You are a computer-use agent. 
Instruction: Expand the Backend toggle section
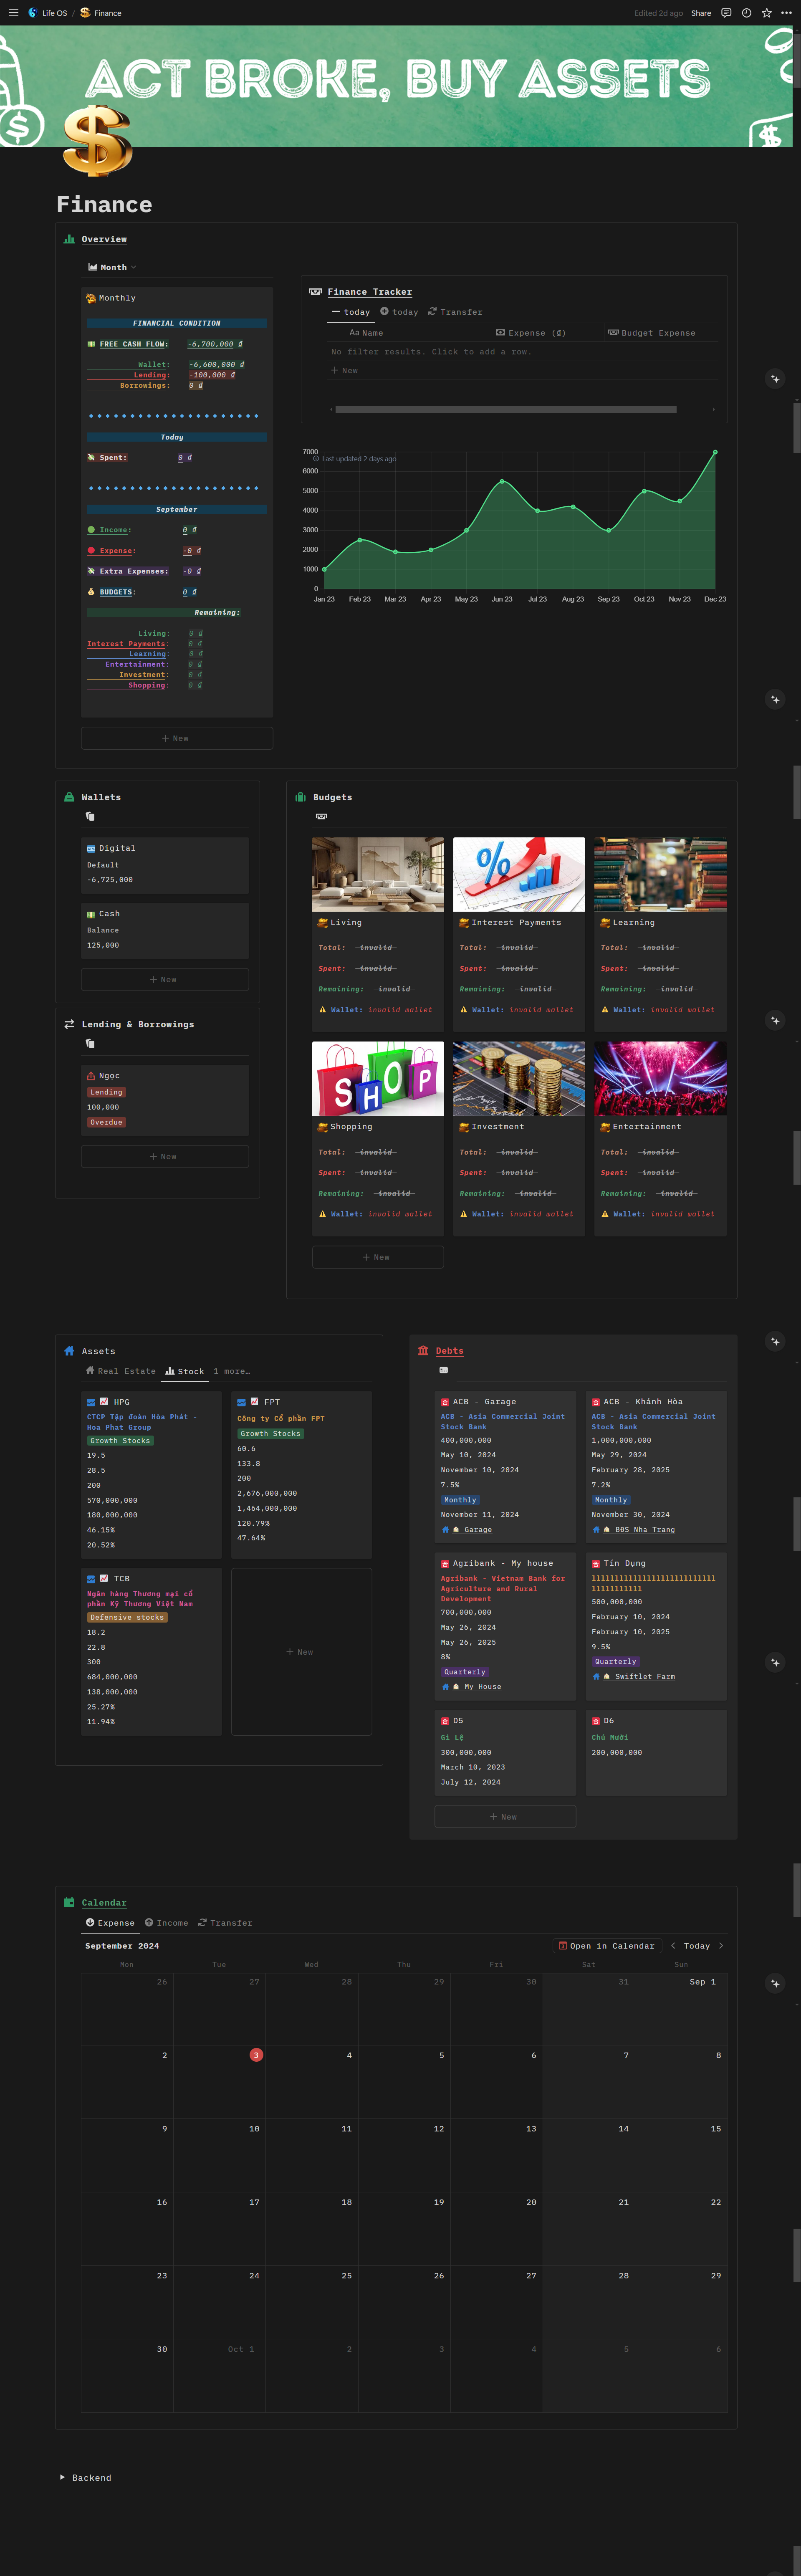click(62, 2477)
